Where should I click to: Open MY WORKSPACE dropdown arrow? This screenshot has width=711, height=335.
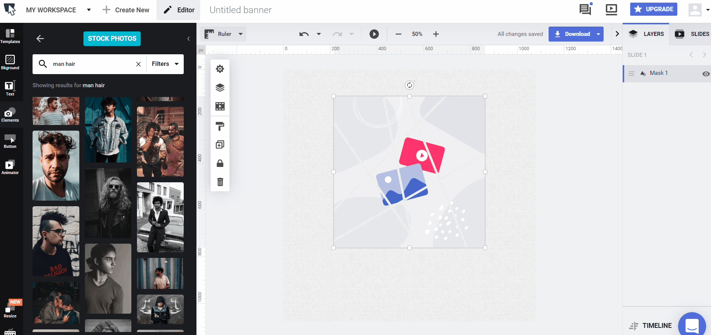[x=89, y=10]
